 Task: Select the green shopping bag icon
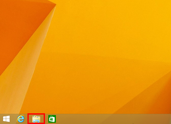tap(52, 119)
